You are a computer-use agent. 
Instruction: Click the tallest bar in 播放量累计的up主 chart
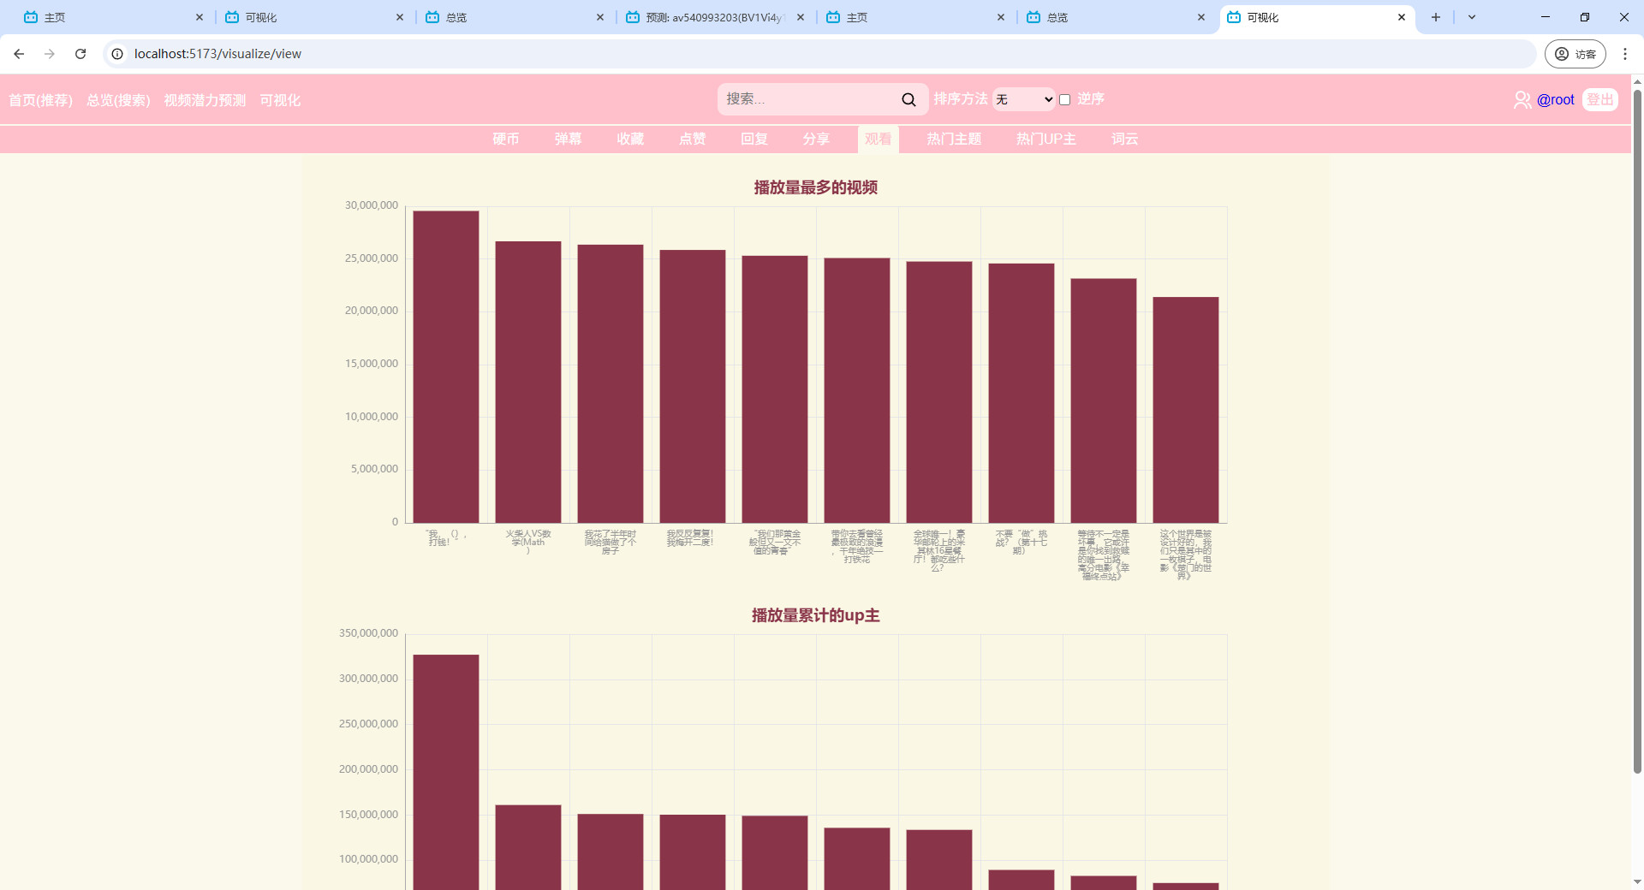click(x=446, y=772)
